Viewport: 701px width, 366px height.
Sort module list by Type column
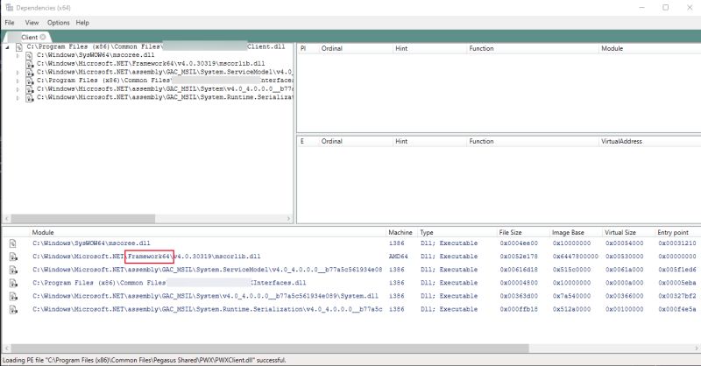click(x=457, y=232)
